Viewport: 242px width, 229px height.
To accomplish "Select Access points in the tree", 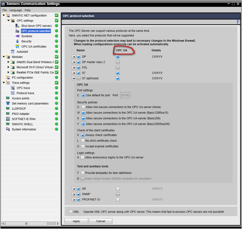I will (x=21, y=98).
